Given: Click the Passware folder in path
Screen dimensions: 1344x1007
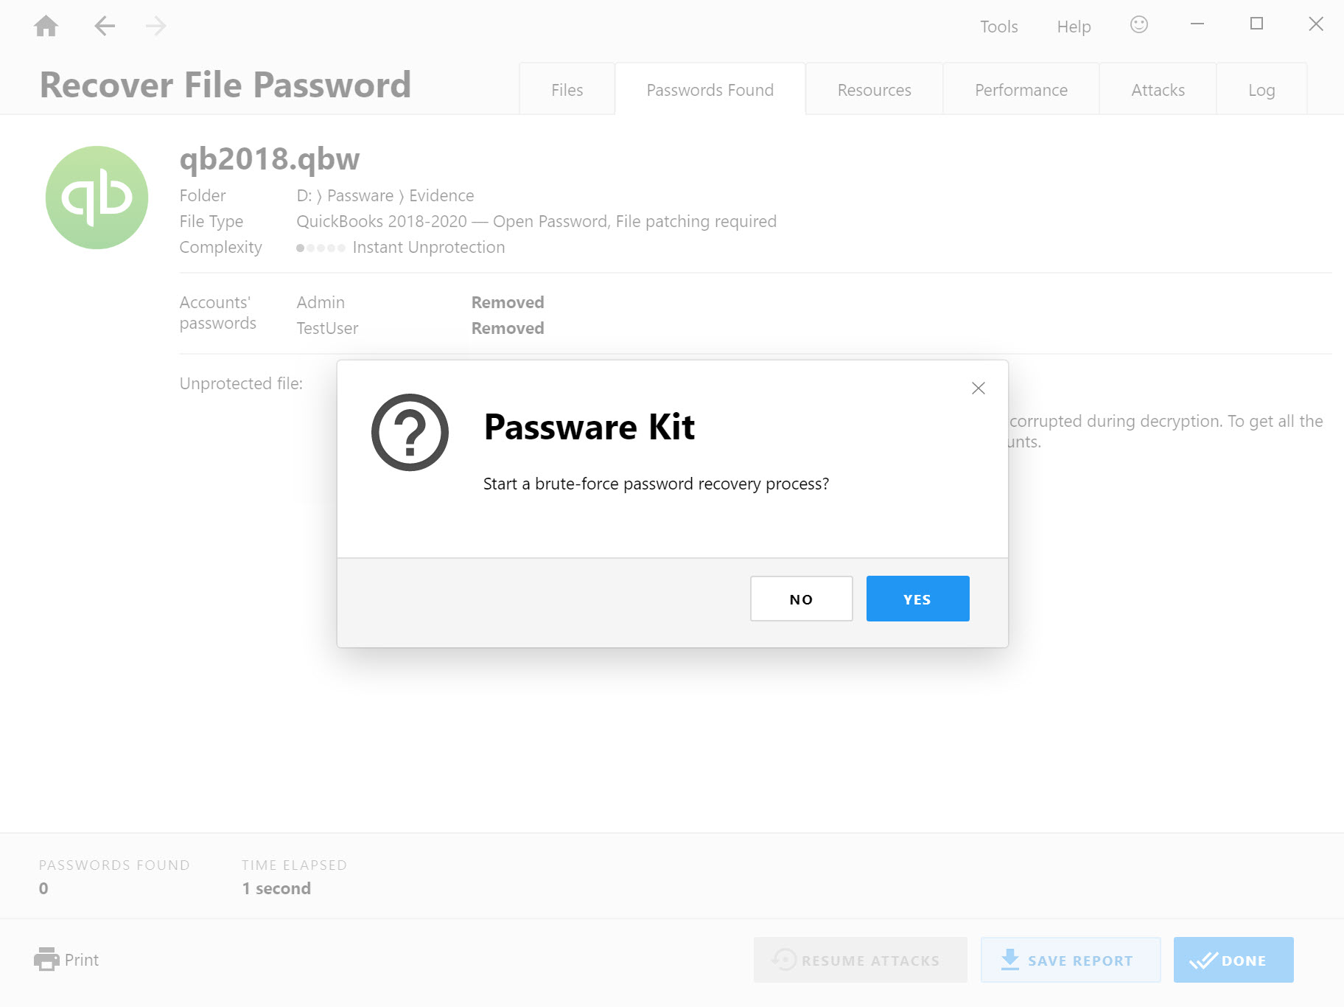Looking at the screenshot, I should [x=360, y=195].
